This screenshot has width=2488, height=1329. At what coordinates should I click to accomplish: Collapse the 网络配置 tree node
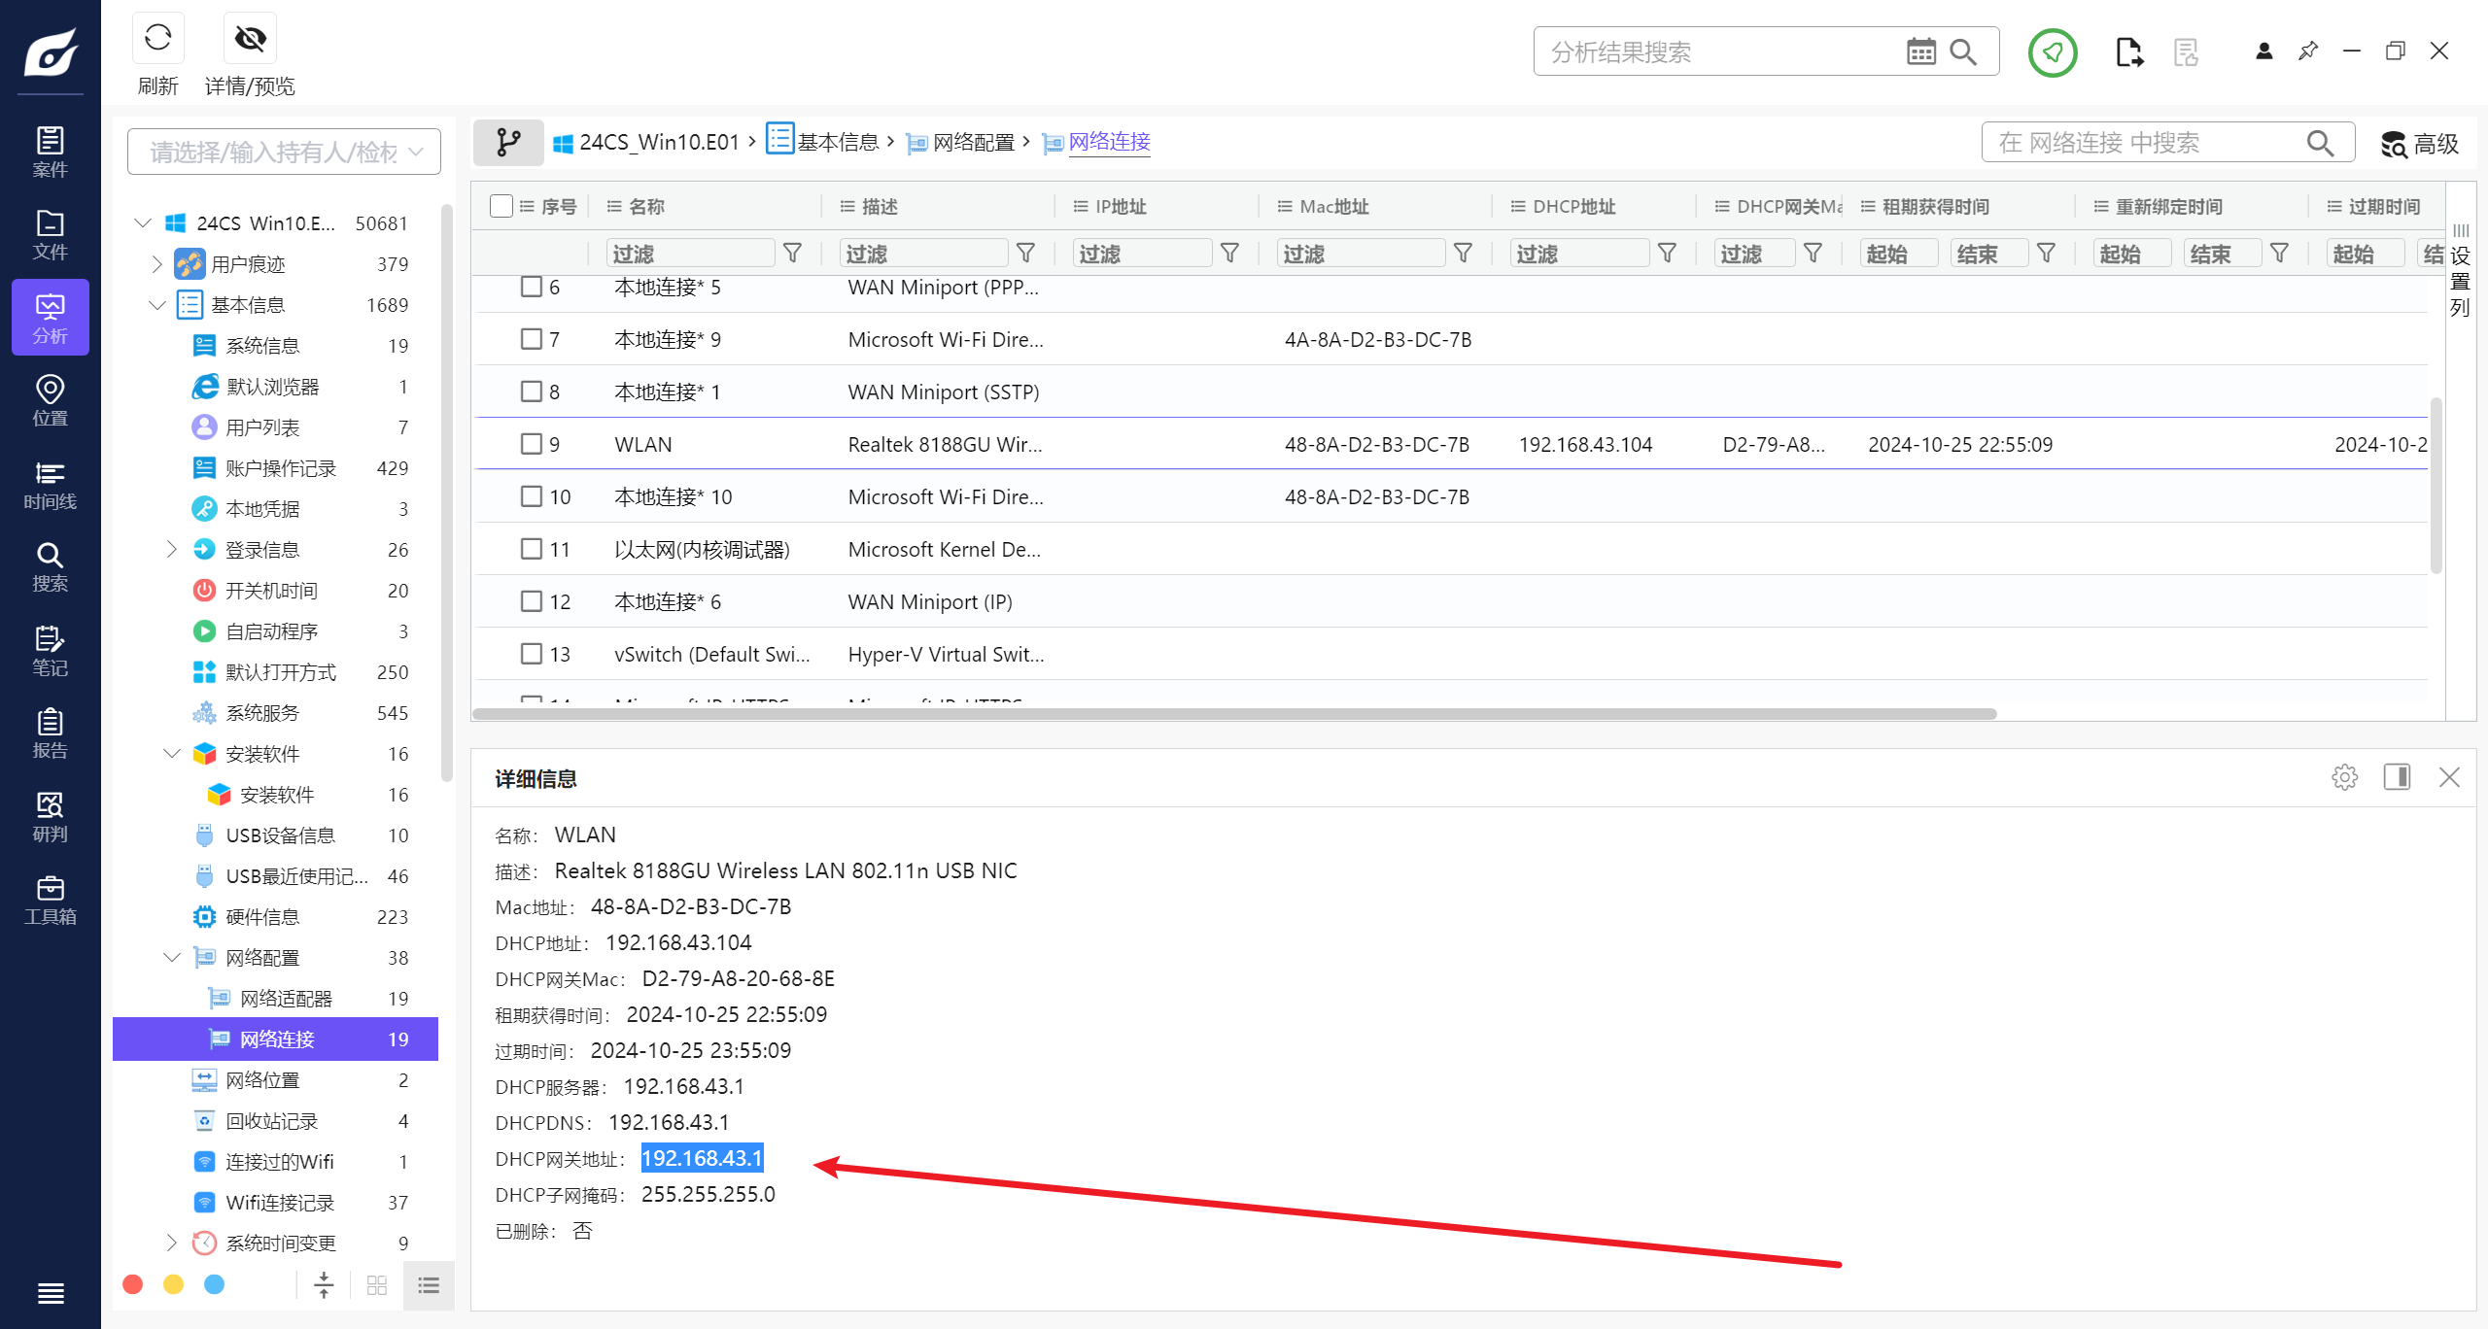tap(172, 958)
